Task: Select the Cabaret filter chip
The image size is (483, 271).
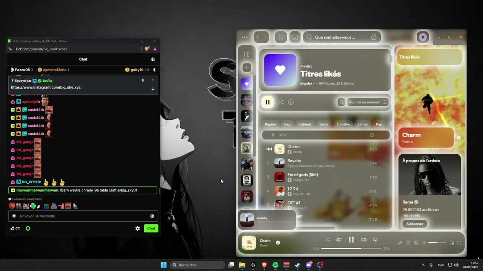Action: tap(305, 124)
